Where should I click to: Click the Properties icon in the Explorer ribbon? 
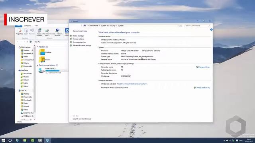pyautogui.click(x=20, y=31)
